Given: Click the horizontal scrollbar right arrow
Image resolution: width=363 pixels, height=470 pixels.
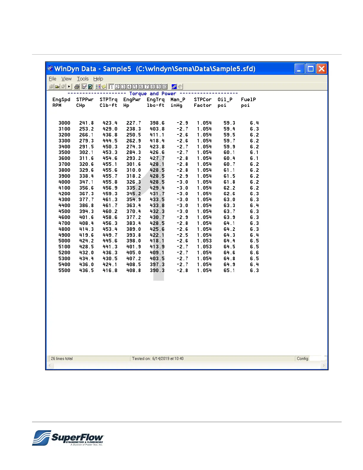Looking at the screenshot, I should pyautogui.click(x=324, y=366).
